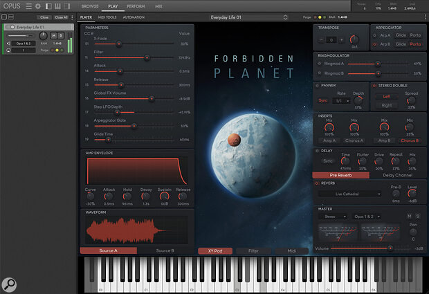The image size is (429, 294).
Task: Adjust the Master Pan knob
Action: pos(413,232)
